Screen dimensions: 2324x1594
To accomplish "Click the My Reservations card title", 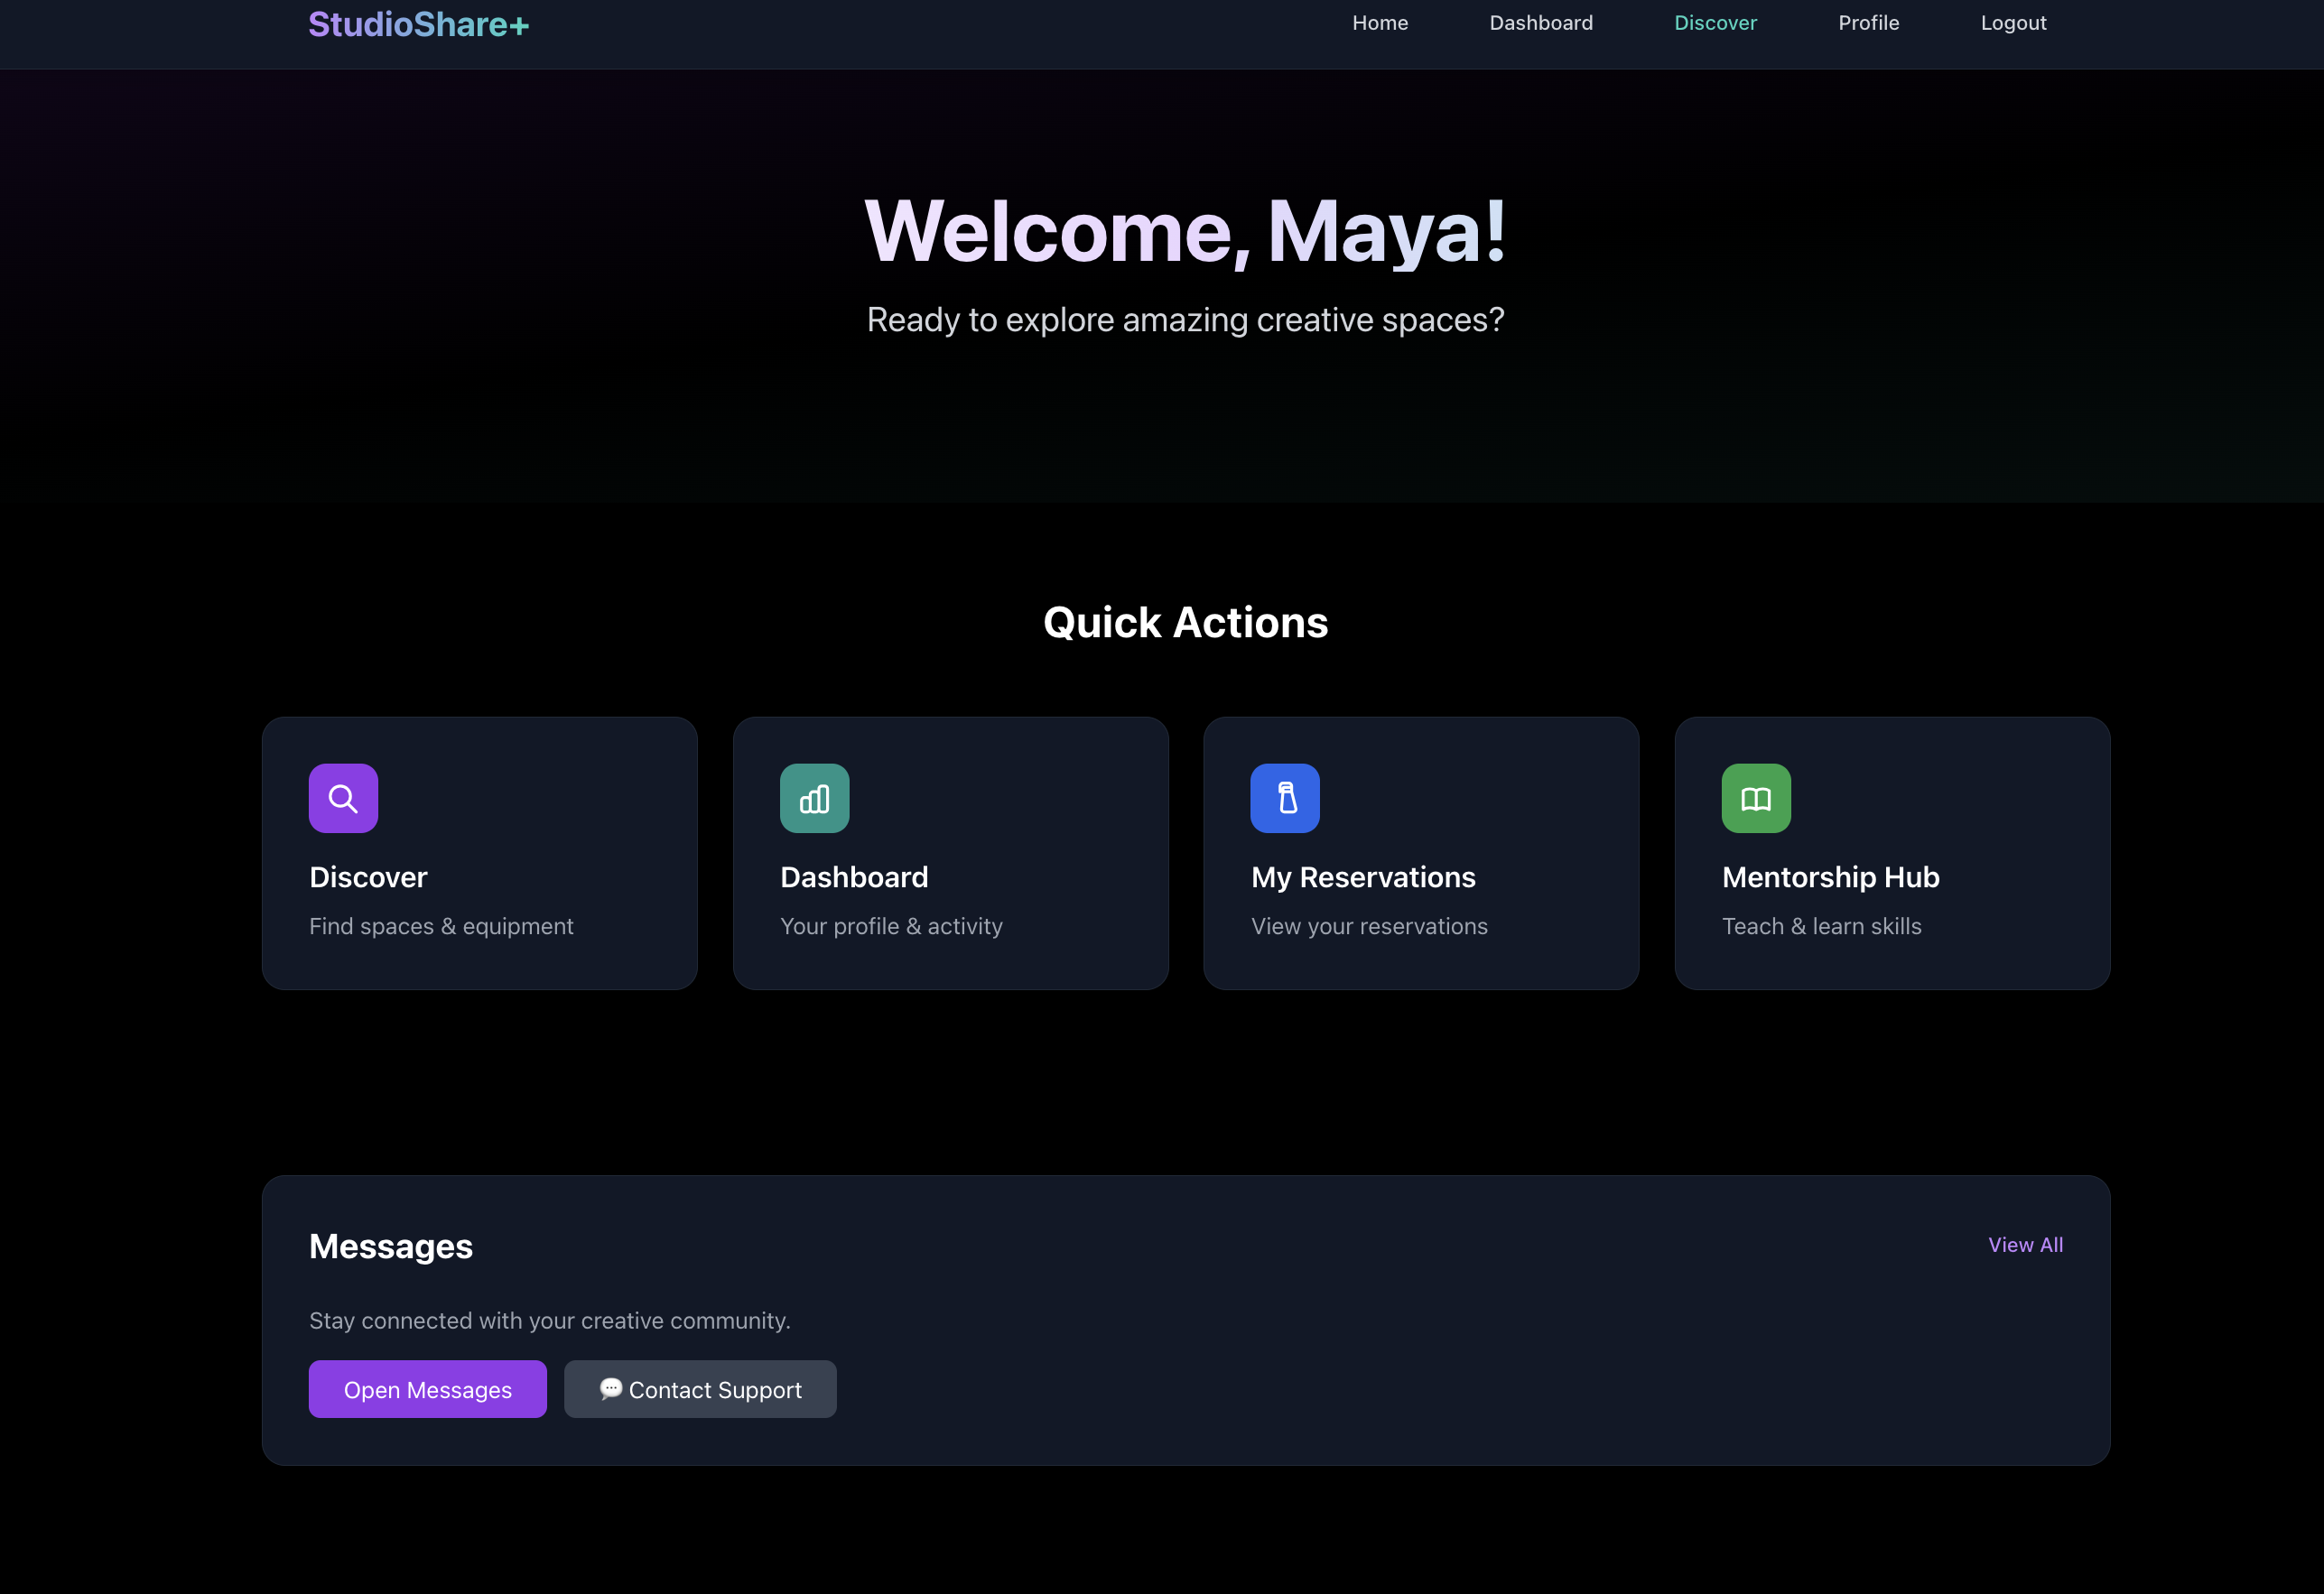I will coord(1362,877).
